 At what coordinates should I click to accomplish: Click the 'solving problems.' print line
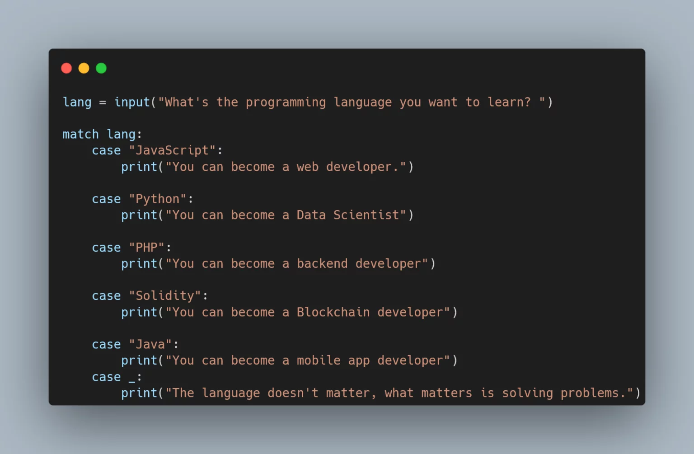pyautogui.click(x=381, y=393)
